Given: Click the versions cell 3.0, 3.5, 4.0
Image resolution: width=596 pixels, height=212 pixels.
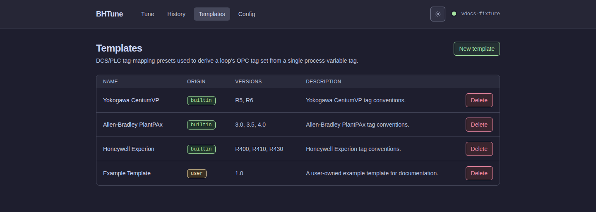Looking at the screenshot, I should (250, 125).
